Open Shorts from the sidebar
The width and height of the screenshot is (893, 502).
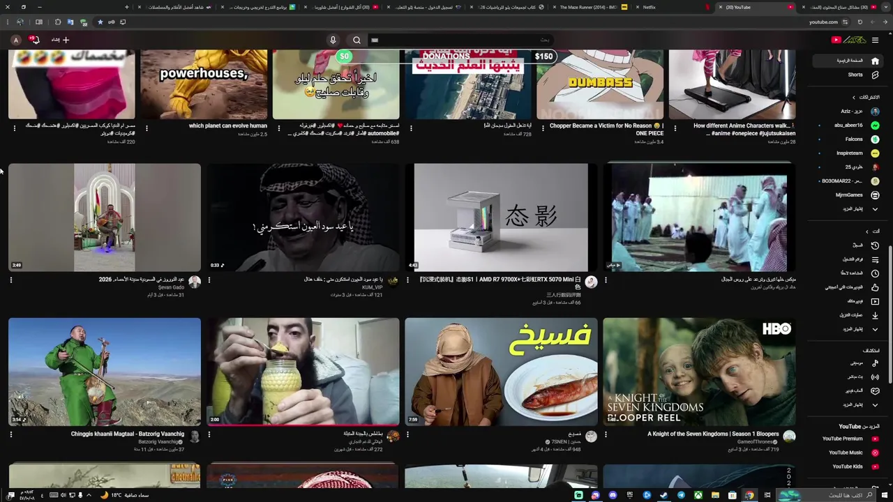(x=857, y=75)
